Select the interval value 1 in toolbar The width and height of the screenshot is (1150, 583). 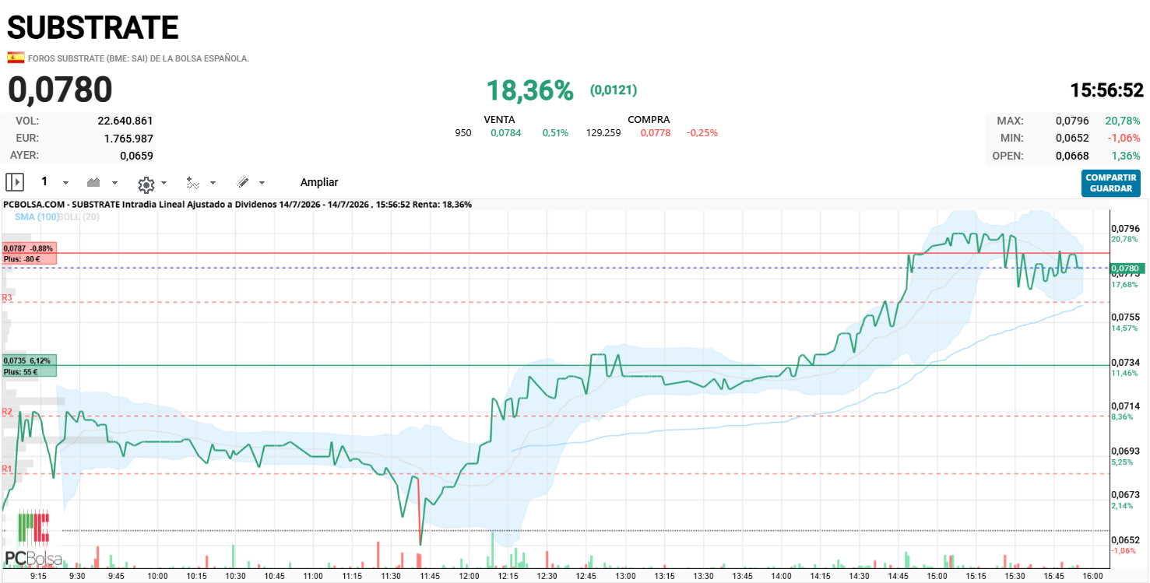(x=44, y=181)
